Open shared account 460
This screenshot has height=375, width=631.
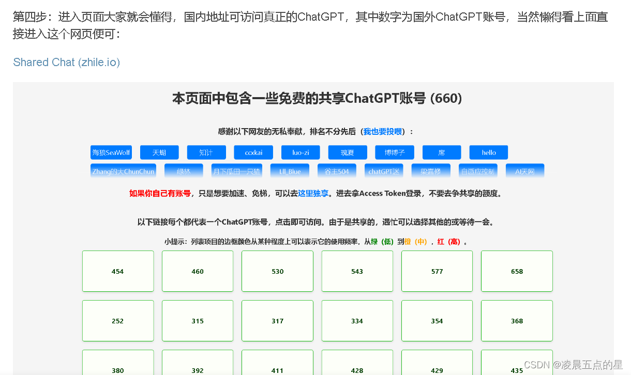pos(198,271)
